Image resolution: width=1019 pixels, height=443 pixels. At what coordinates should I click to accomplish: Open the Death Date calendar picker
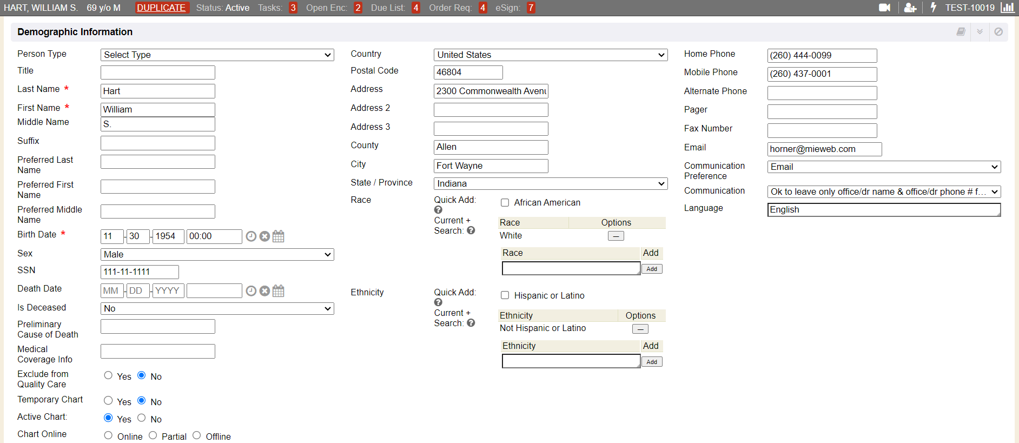coord(278,291)
